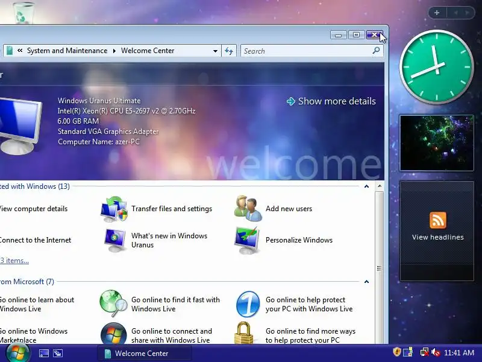Click the address bar folder icon
482x362 pixels.
click(10, 51)
